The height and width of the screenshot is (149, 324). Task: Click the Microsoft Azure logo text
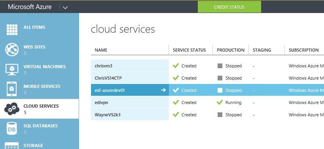pos(30,7)
